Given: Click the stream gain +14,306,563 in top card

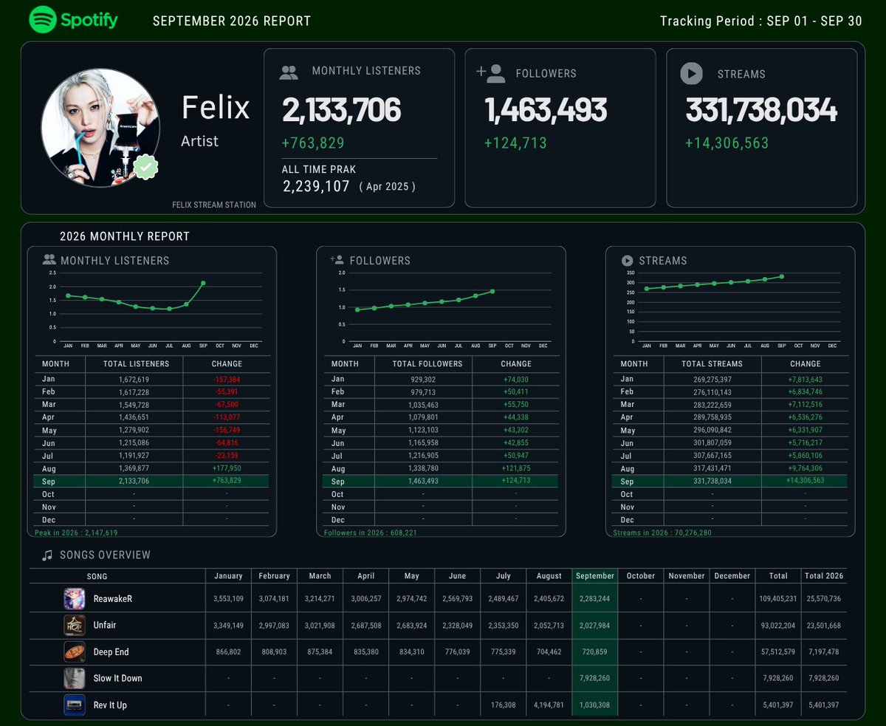Looking at the screenshot, I should pos(727,143).
